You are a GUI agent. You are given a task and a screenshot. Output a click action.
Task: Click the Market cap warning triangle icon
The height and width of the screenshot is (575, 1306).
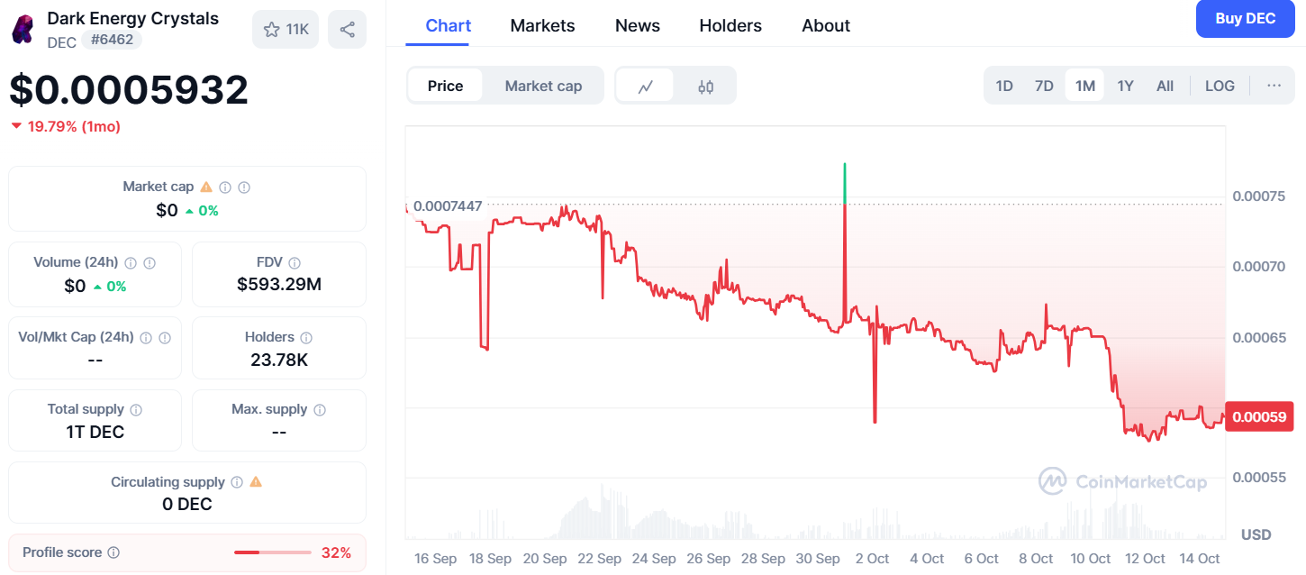tap(206, 187)
